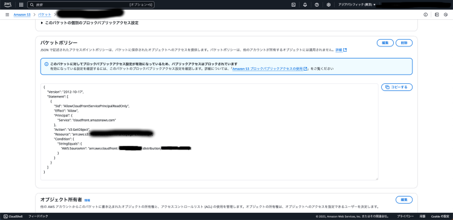Launch CloudShell from top bar icon
The height and width of the screenshot is (220, 453).
tap(294, 5)
